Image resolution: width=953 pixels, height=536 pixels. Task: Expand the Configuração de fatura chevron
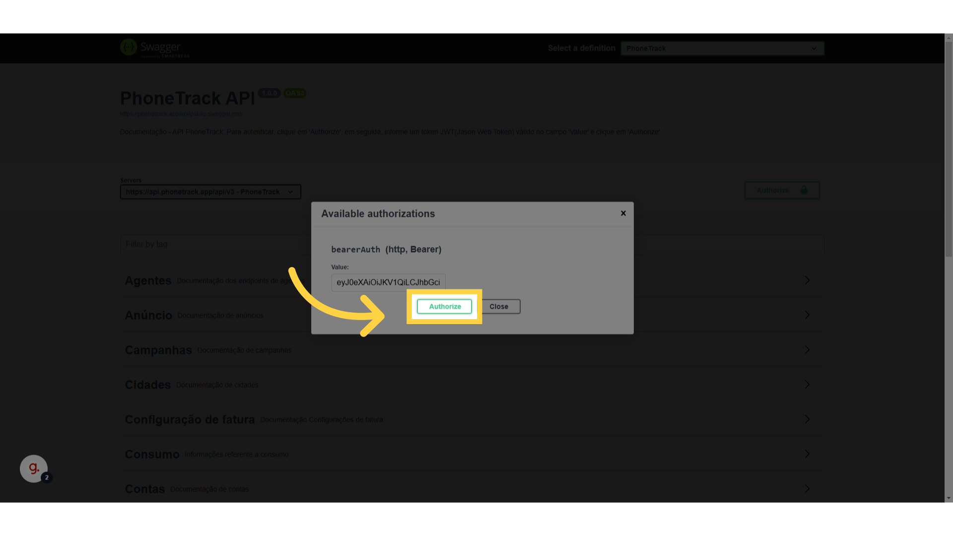point(807,419)
